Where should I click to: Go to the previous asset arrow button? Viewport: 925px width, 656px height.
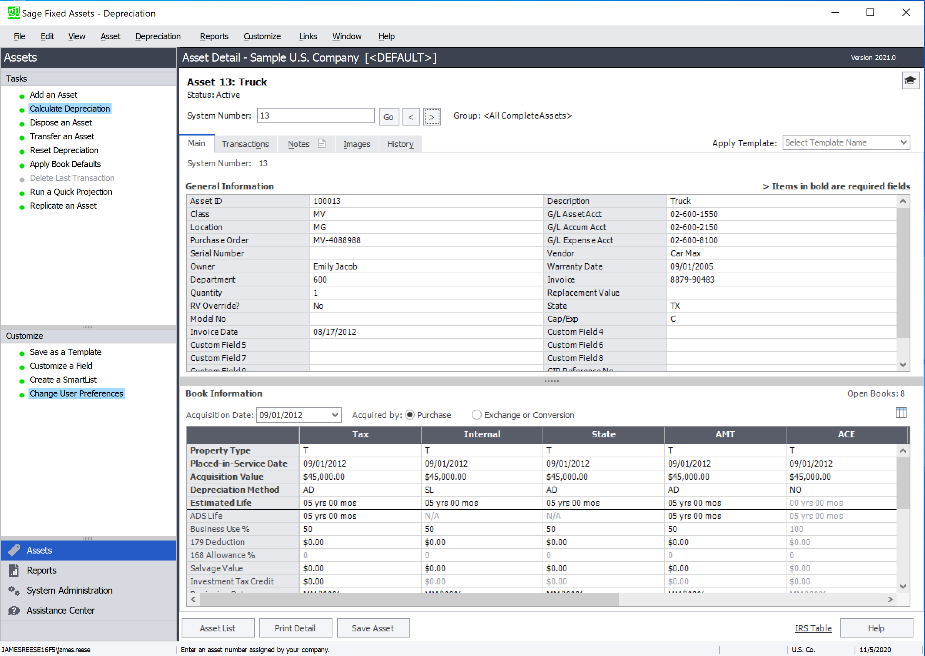coord(411,117)
